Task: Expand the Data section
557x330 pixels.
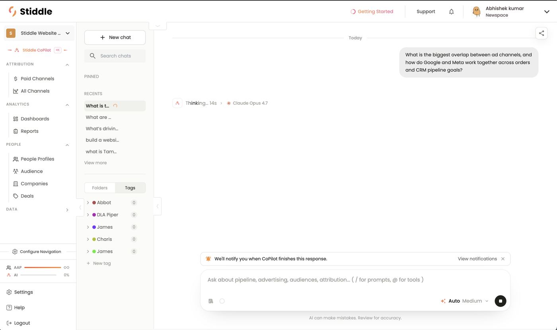Action: (67, 210)
